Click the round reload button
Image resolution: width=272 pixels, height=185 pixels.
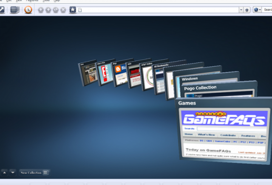click(56, 10)
